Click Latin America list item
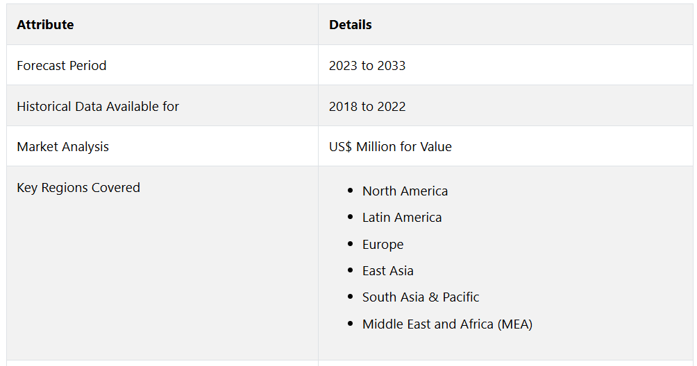This screenshot has height=366, width=697. click(x=402, y=218)
